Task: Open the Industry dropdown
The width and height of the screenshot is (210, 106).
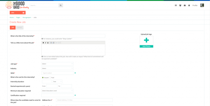Action: click(x=57, y=68)
